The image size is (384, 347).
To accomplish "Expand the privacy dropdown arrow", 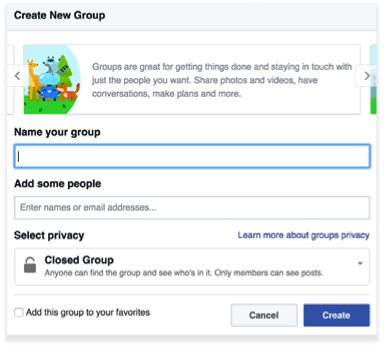I will tap(360, 263).
